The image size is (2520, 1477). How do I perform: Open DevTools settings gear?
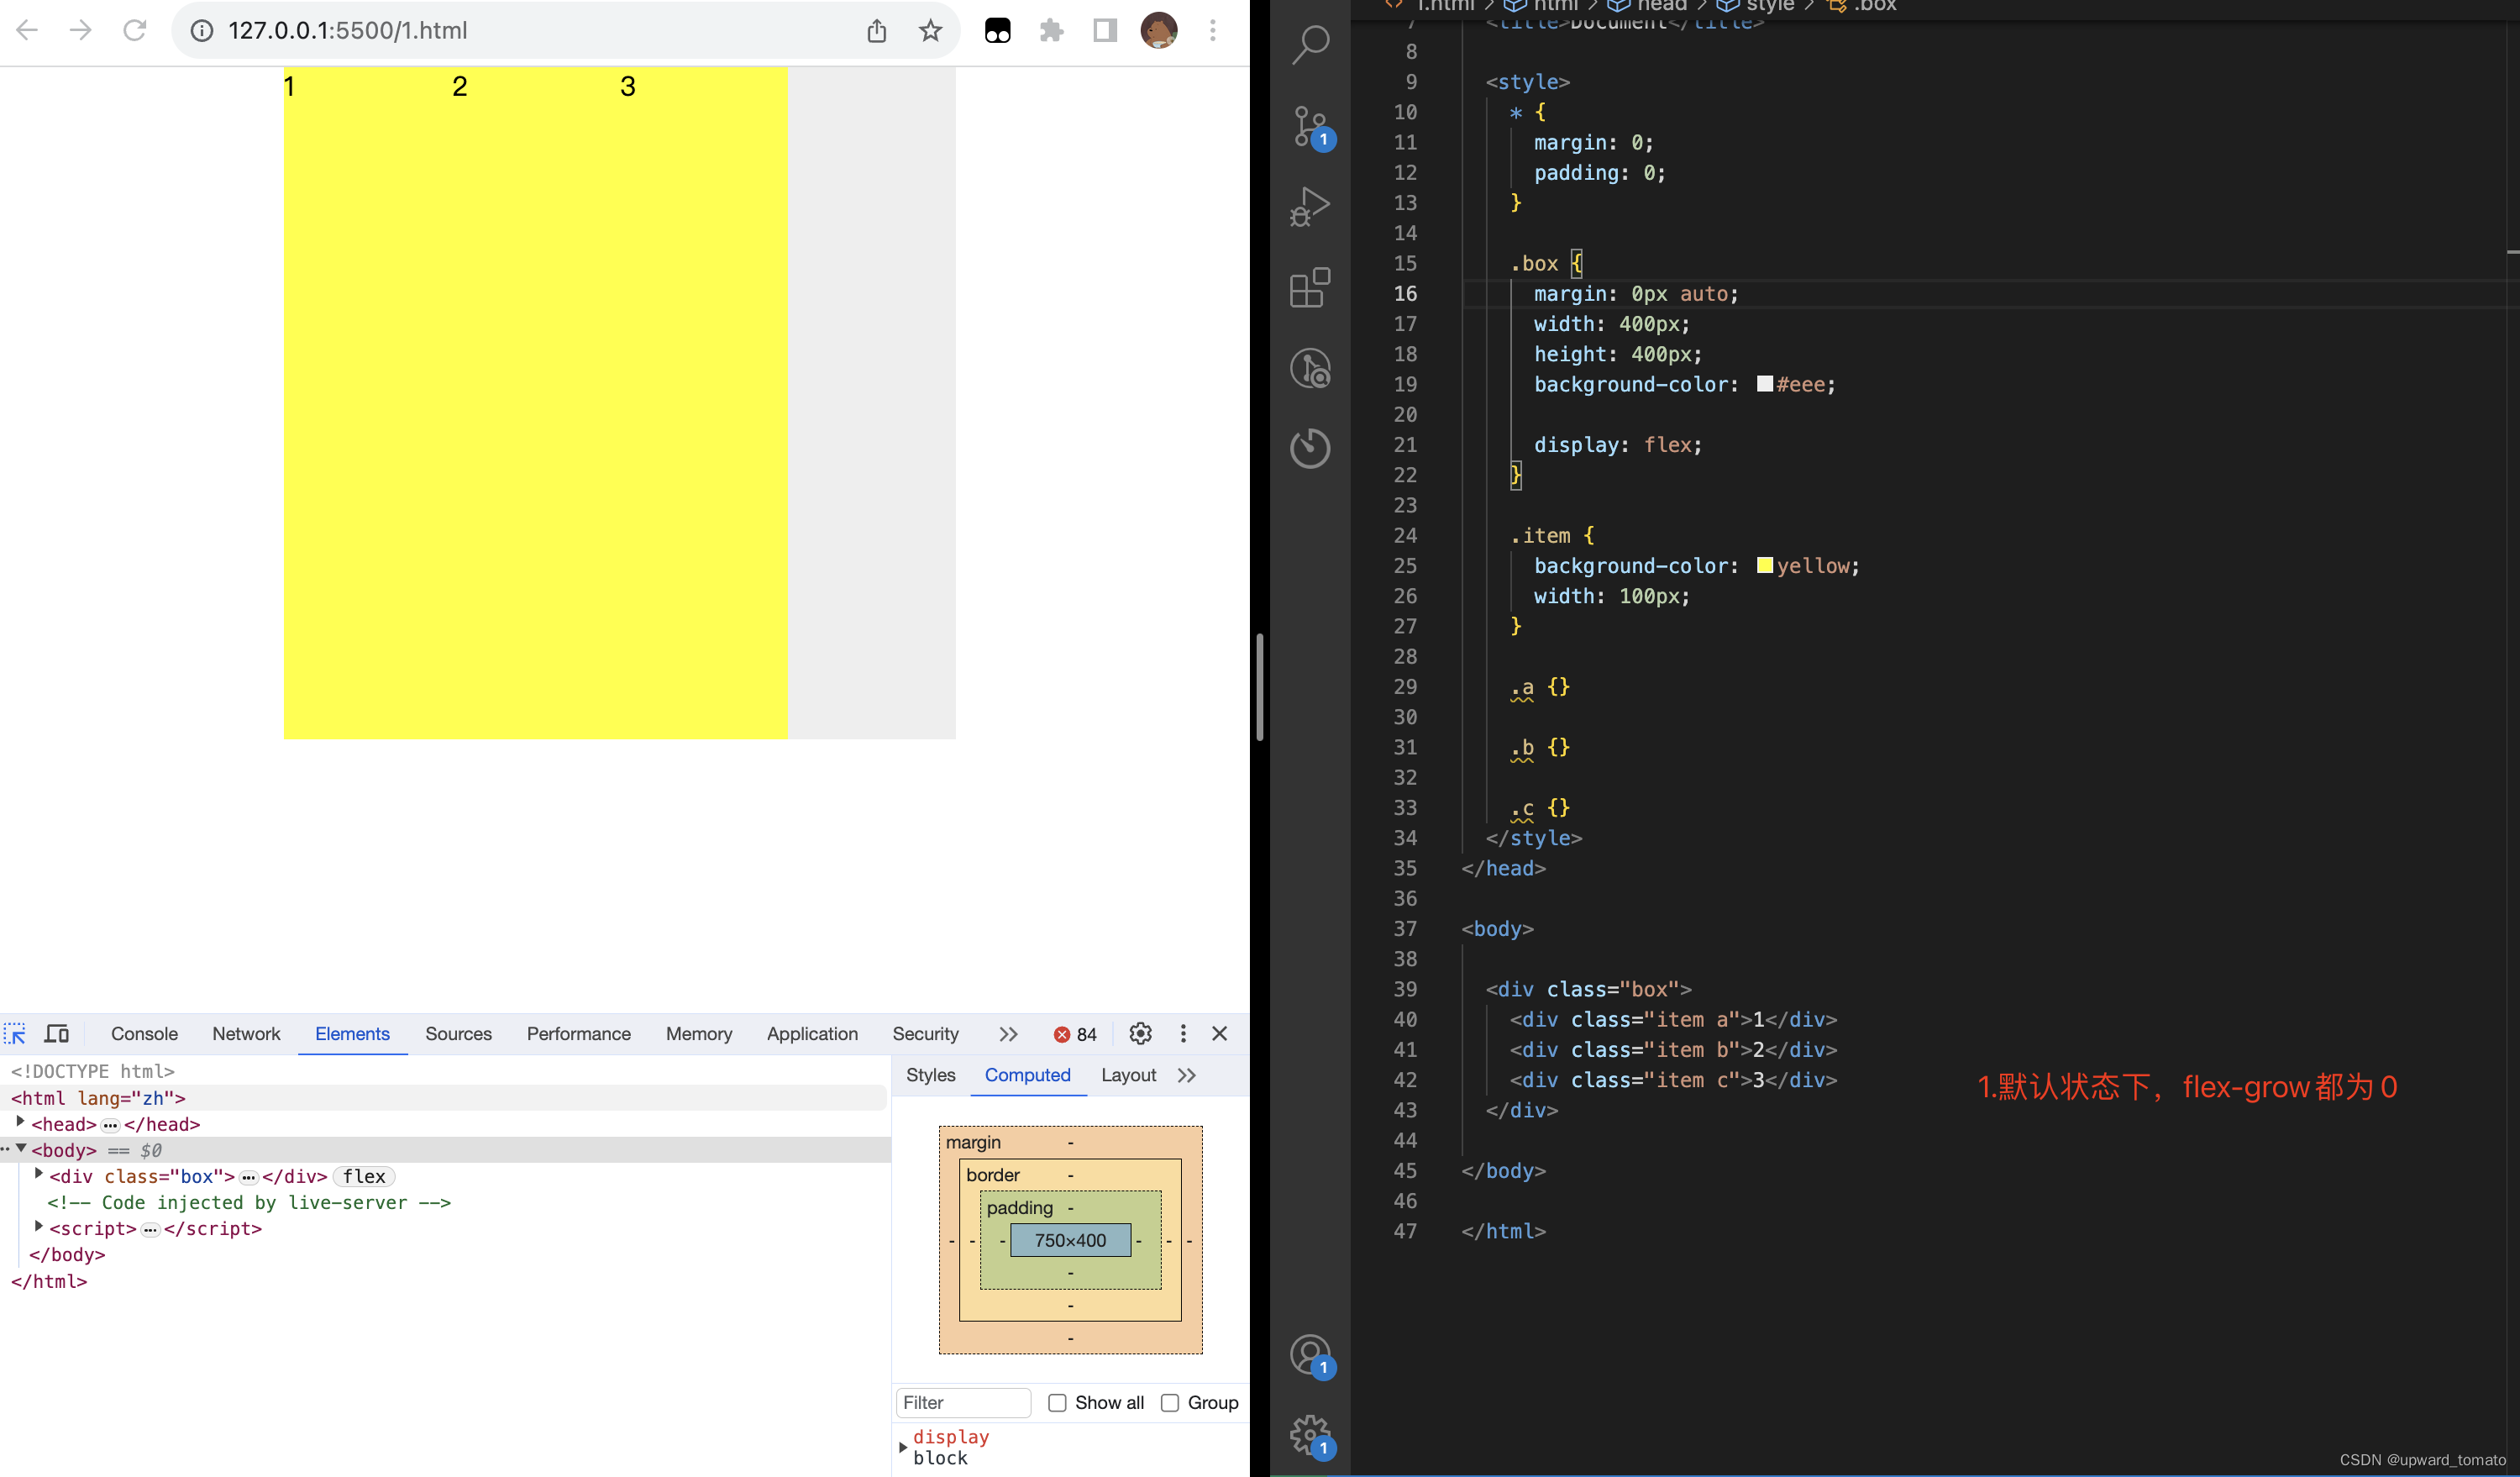coord(1140,1034)
